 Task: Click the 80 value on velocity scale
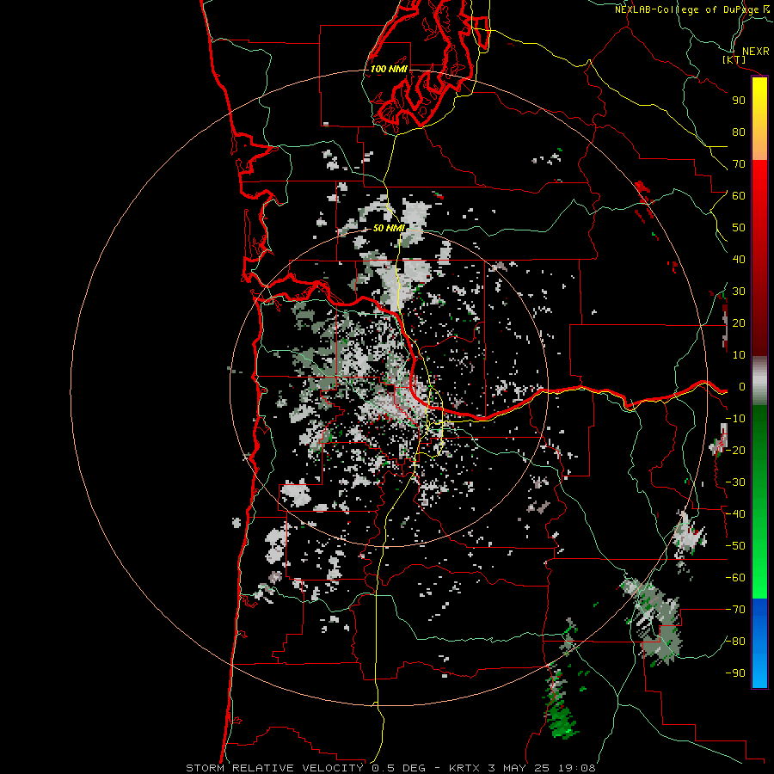tap(739, 132)
